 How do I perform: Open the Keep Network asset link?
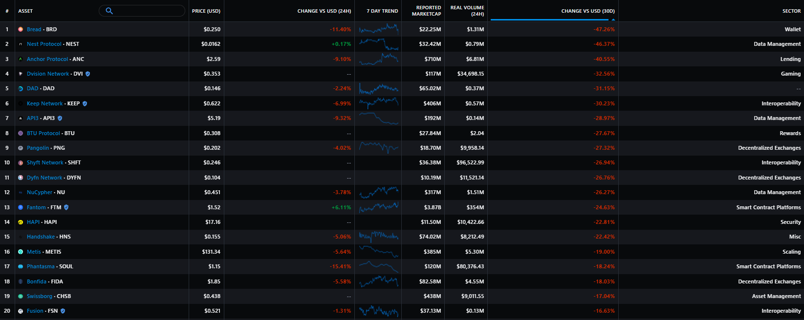45,103
